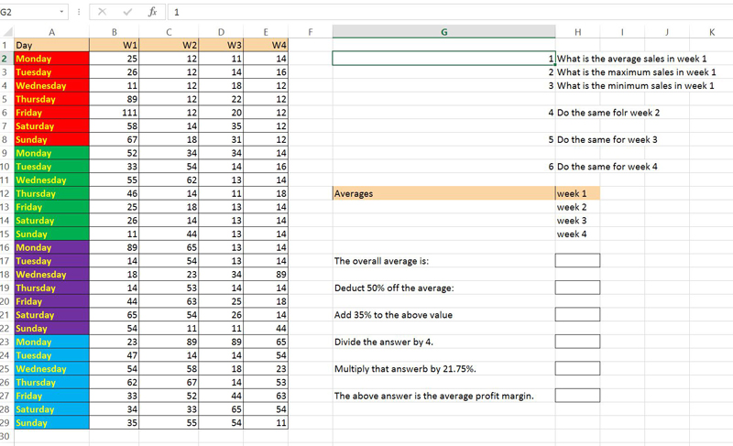Click 'Do the same for week 3' text
Screen dimensions: 733x446
pos(607,139)
